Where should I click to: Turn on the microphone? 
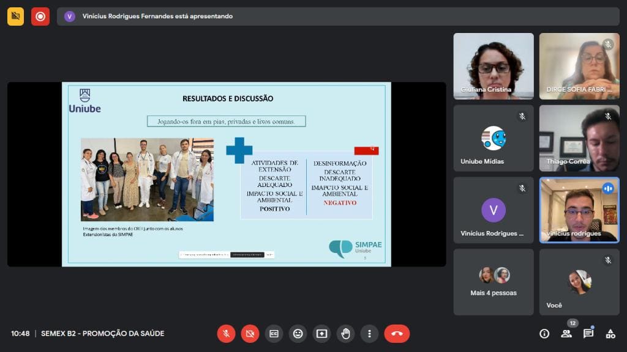click(226, 334)
